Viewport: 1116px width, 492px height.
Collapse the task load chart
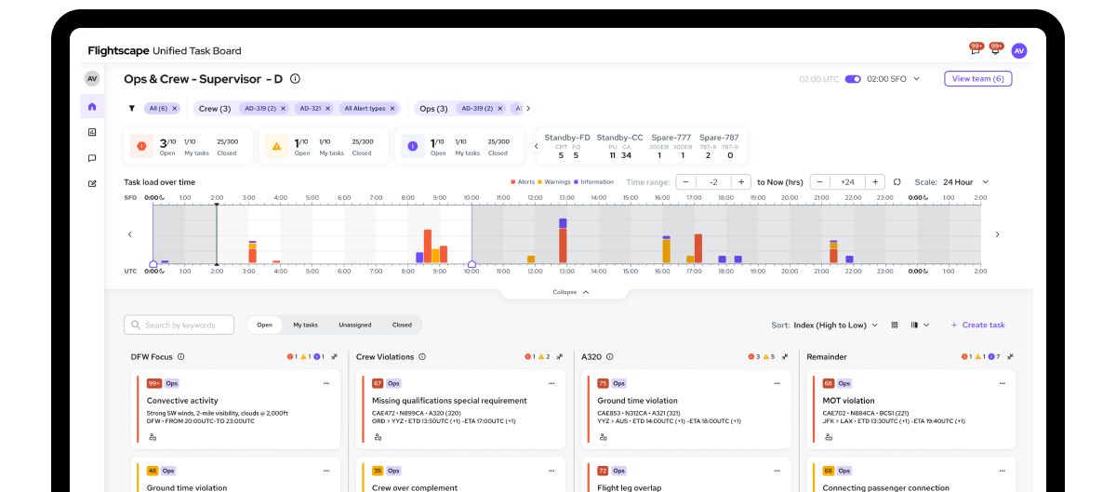point(571,292)
